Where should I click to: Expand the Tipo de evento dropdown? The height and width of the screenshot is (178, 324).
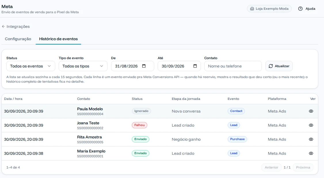tap(83, 66)
